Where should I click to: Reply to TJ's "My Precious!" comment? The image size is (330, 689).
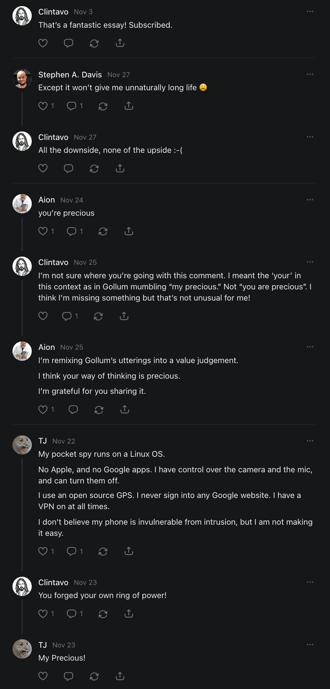(68, 676)
